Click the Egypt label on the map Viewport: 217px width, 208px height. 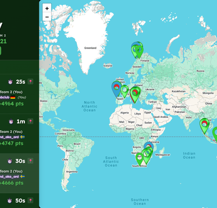coord(147,112)
